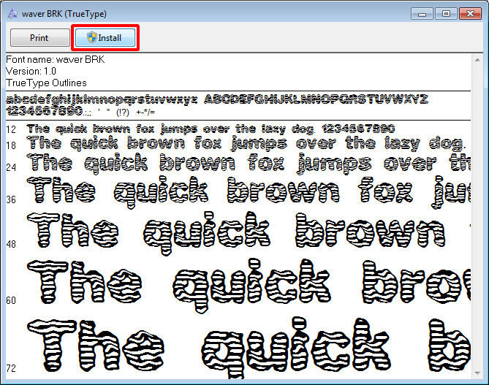Click the 'Version: 1.0' line

[x=31, y=72]
